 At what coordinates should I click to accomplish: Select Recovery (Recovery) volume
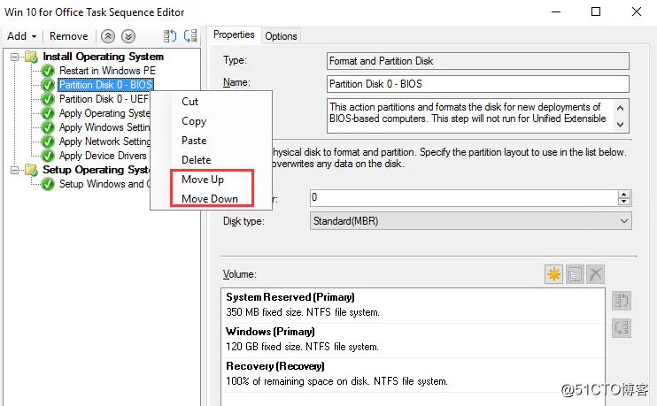[x=413, y=374]
